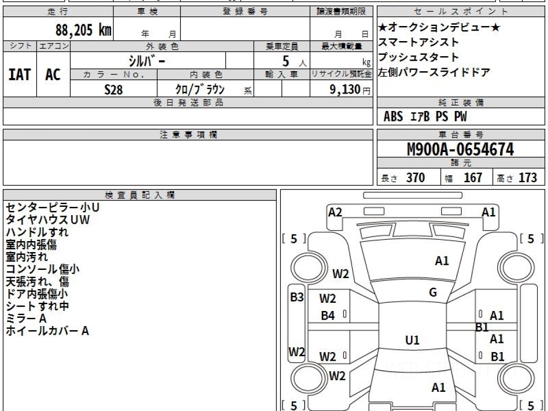This screenshot has width=548, height=411.
Task: Select the 走行 column header
Action: tap(58, 12)
